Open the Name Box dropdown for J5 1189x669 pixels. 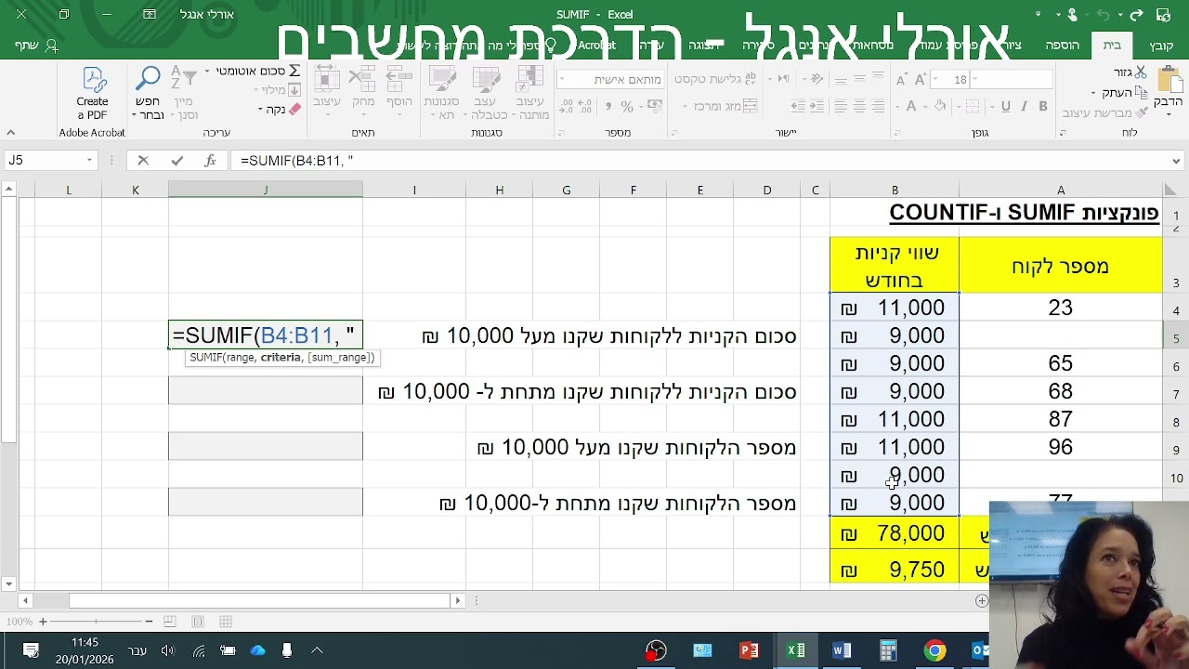tap(89, 161)
